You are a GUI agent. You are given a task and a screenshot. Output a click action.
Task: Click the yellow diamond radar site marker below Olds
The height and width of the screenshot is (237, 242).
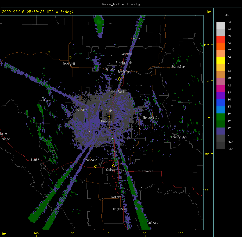point(109,117)
